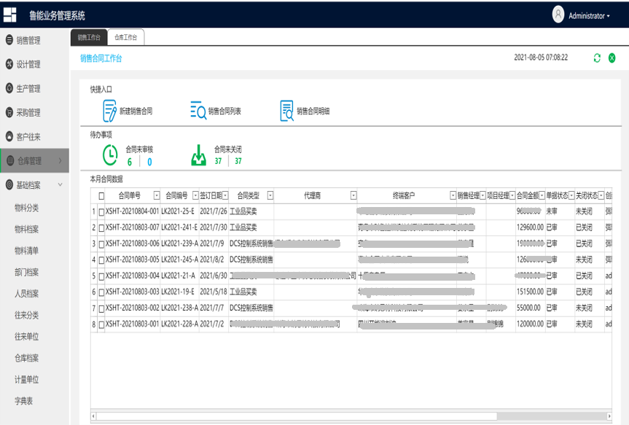Click the 合同未审核 clock icon
This screenshot has height=425, width=629.
tap(110, 155)
